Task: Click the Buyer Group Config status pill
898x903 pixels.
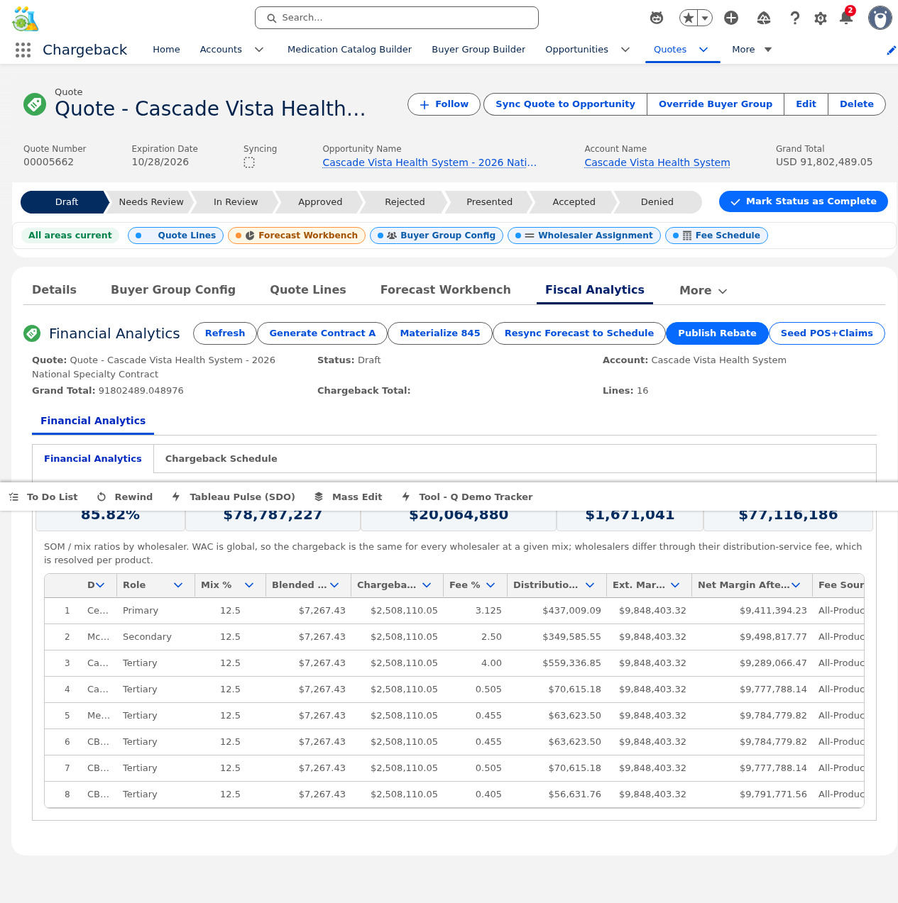Action: tap(437, 236)
